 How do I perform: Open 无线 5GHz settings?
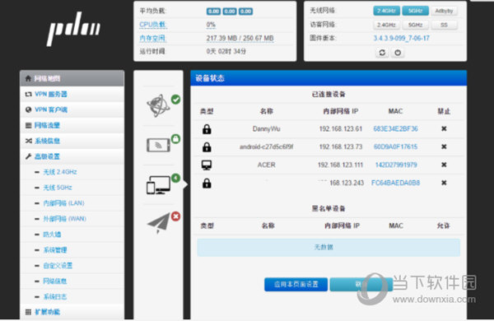(58, 188)
